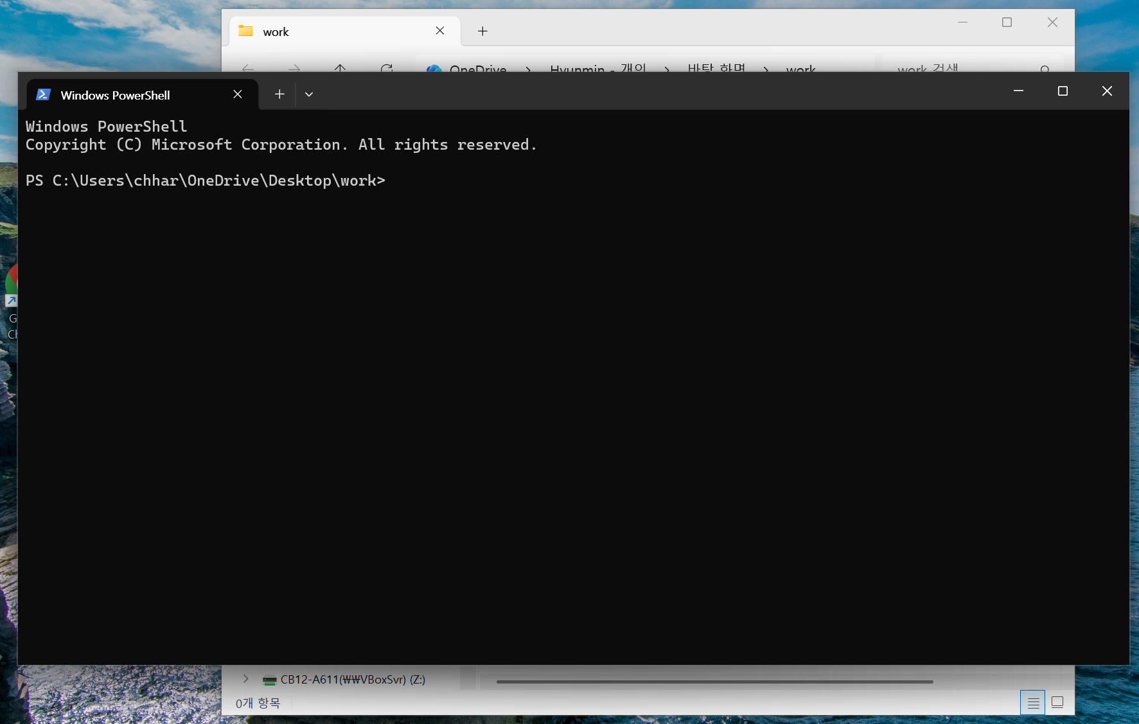Click the folder icon on the work tab
Image resolution: width=1139 pixels, height=724 pixels.
[x=246, y=31]
